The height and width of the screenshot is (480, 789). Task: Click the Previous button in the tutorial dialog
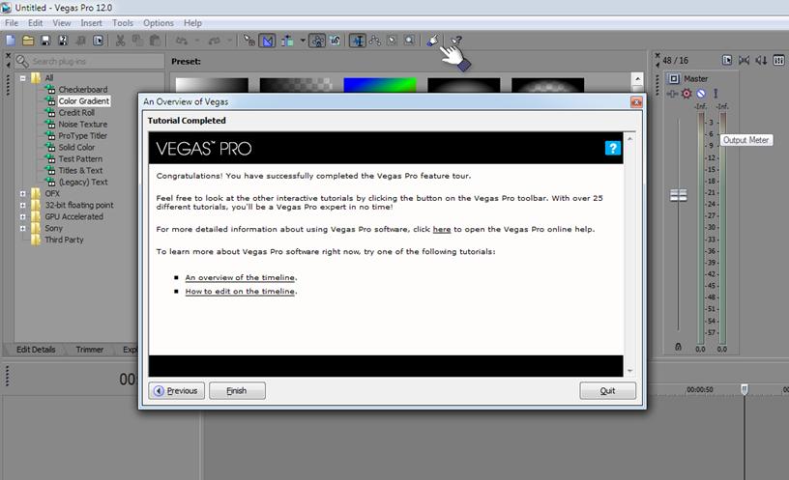177,390
